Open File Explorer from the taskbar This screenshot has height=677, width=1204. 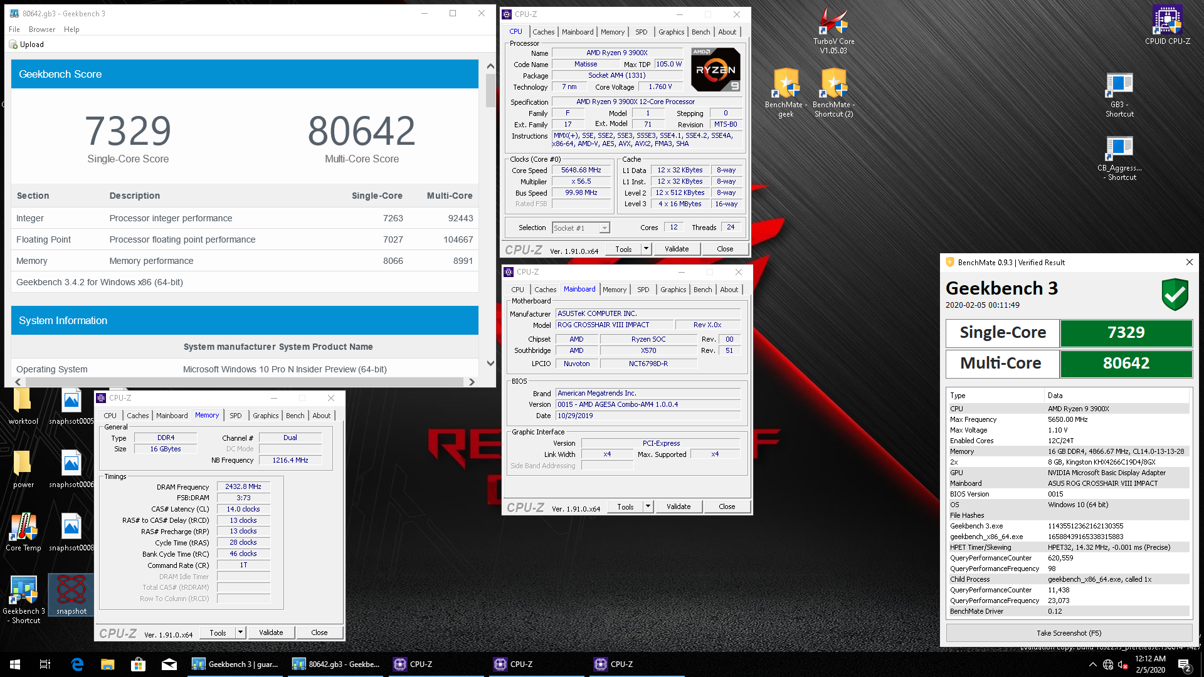(108, 664)
